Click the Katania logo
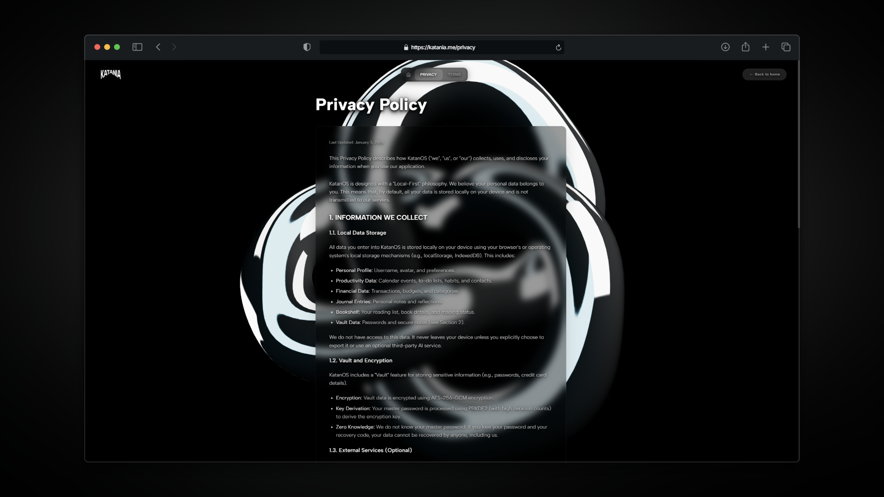Viewport: 884px width, 497px height. (x=110, y=74)
